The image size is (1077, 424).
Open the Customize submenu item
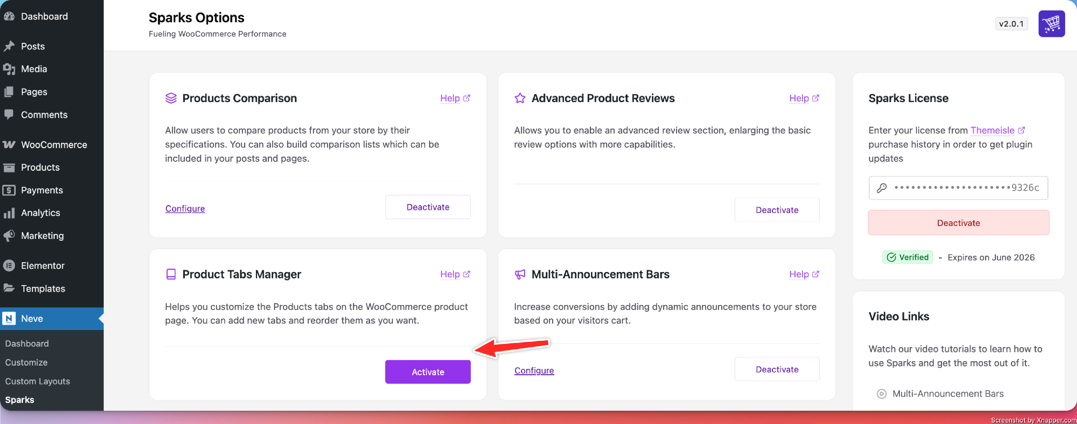point(26,362)
